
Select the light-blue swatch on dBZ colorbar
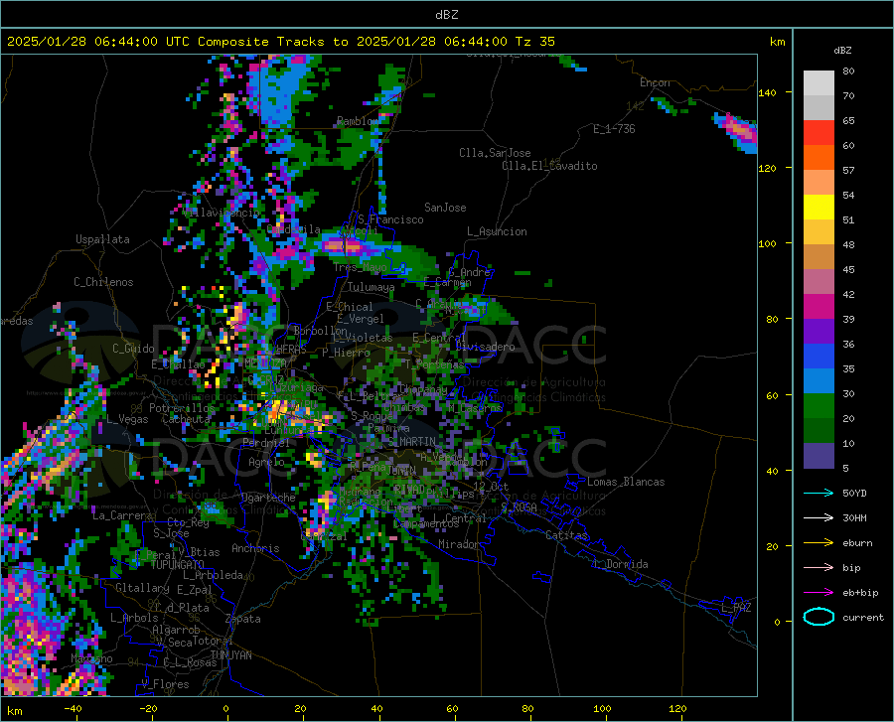click(819, 381)
